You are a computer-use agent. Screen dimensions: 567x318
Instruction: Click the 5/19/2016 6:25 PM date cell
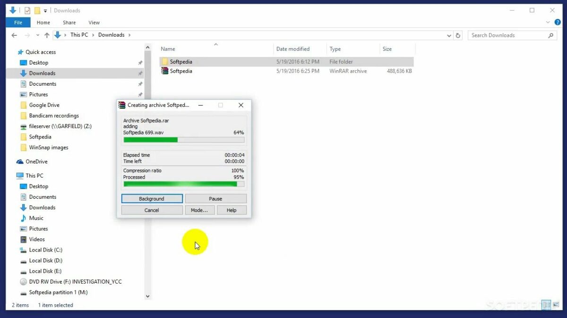click(x=298, y=71)
